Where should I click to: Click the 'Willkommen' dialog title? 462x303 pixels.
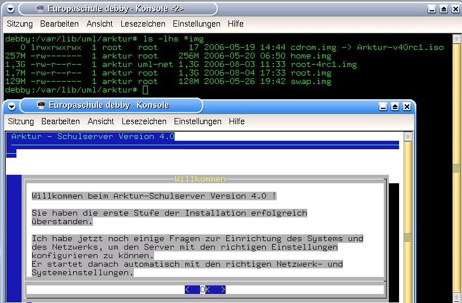200,179
